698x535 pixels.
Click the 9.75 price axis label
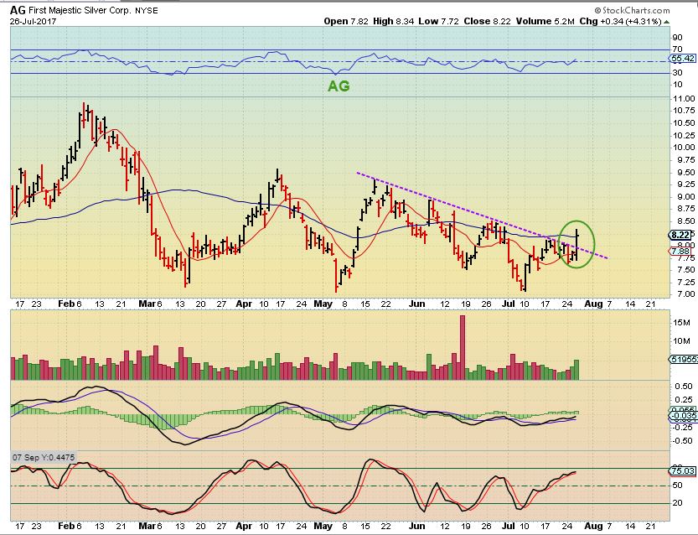click(686, 159)
